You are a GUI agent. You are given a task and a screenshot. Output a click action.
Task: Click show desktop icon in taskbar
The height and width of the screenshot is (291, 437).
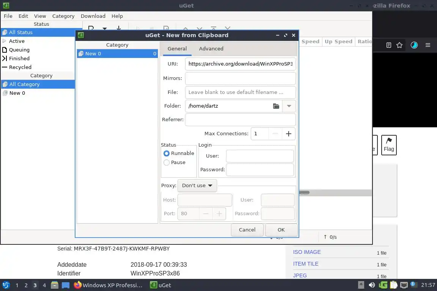click(x=66, y=285)
